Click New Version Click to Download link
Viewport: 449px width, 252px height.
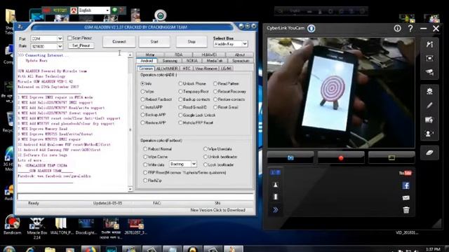[217, 210]
